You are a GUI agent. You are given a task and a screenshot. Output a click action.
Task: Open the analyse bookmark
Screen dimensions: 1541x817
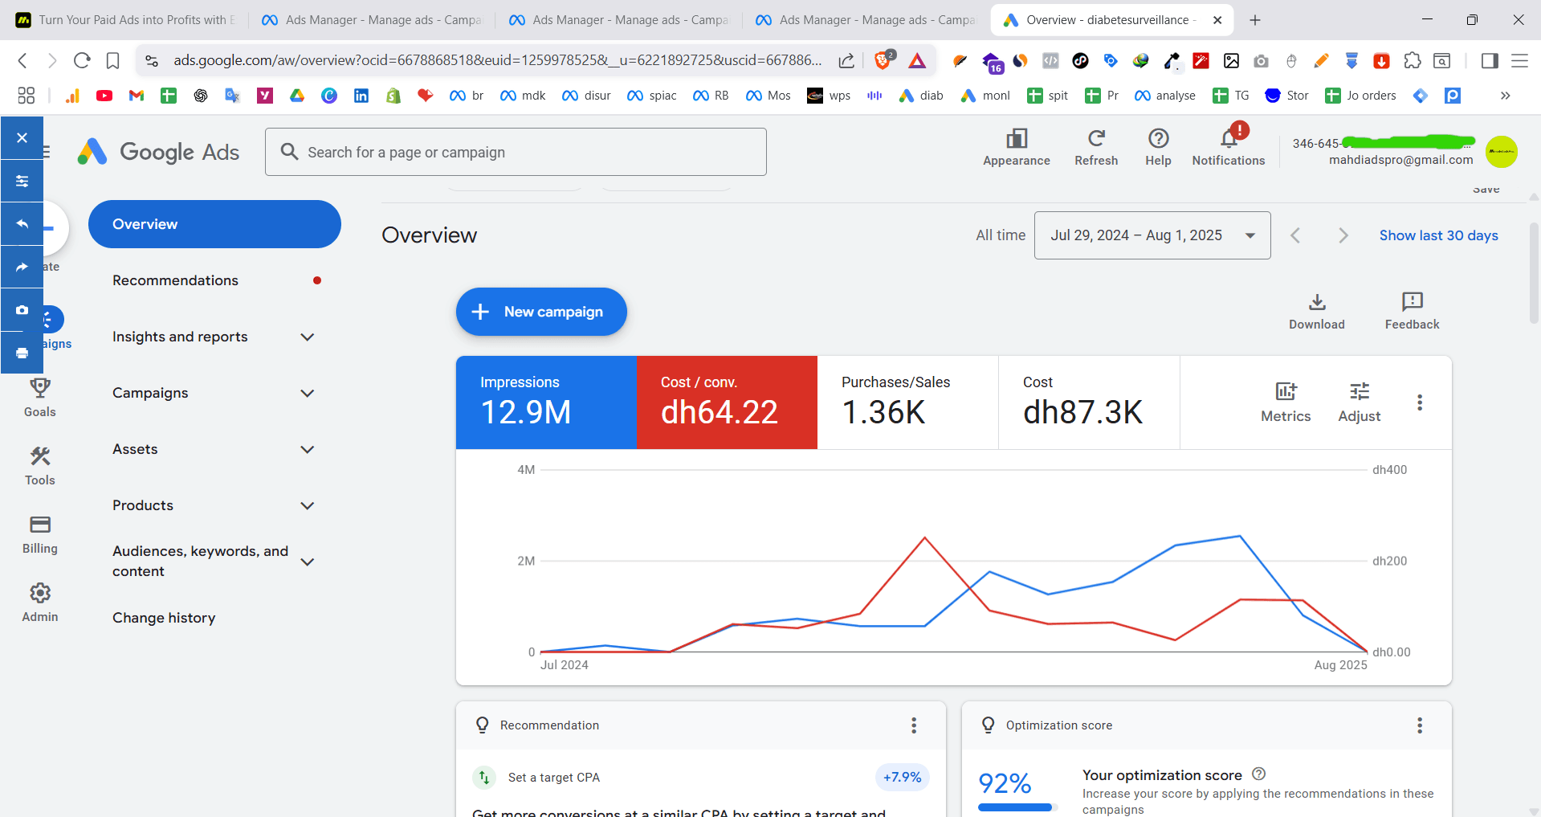[x=1165, y=96]
